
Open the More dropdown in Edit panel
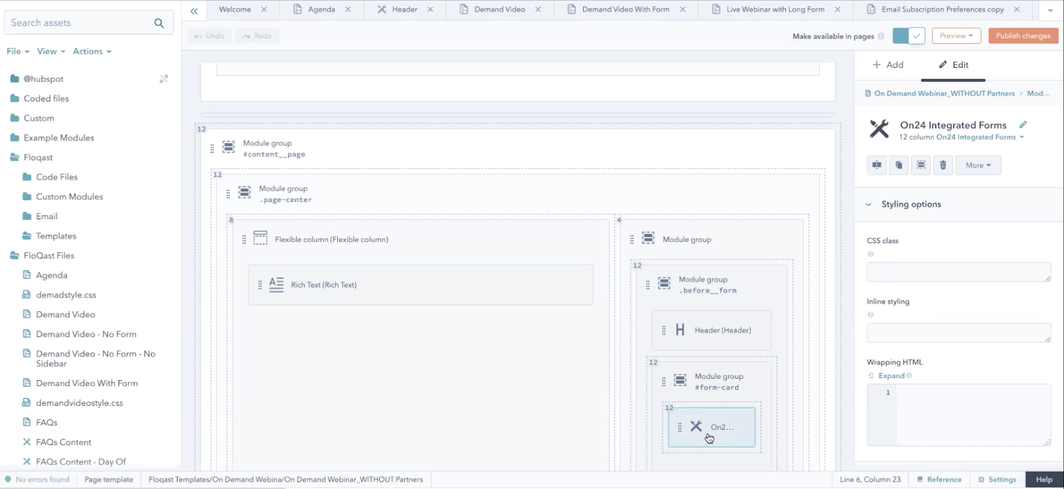point(978,165)
